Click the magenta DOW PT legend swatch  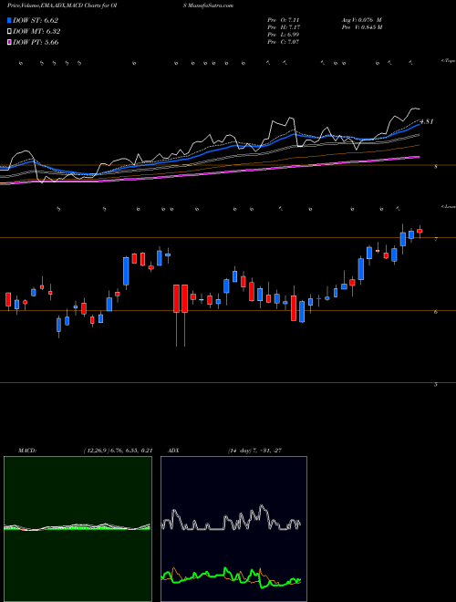tap(10, 42)
